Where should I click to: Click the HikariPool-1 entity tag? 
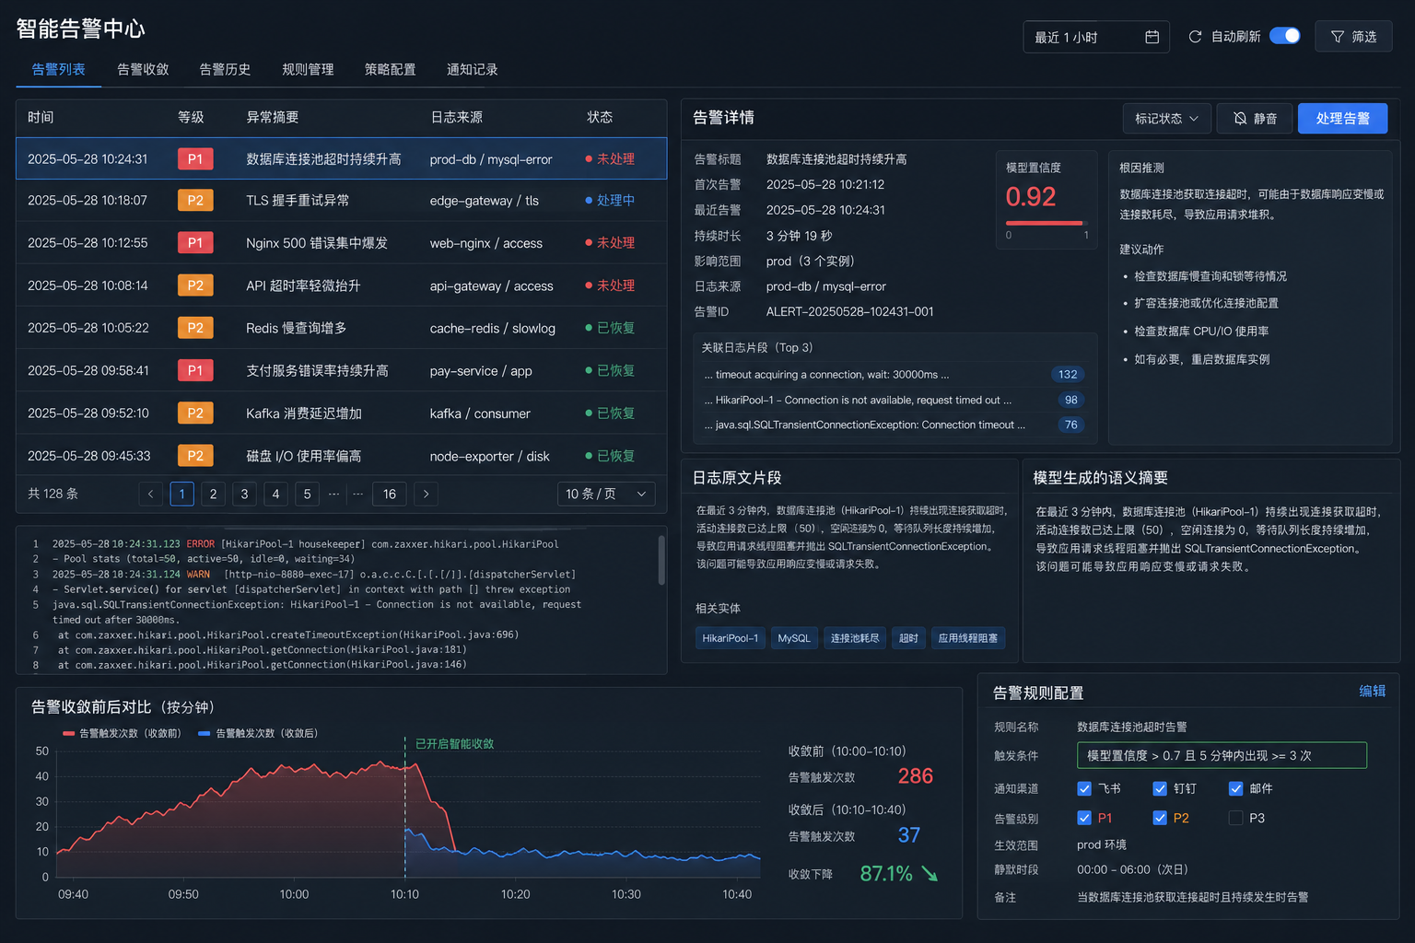(x=730, y=638)
